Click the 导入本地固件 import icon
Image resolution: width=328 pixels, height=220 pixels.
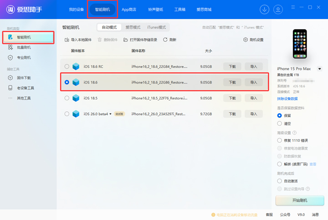point(67,40)
